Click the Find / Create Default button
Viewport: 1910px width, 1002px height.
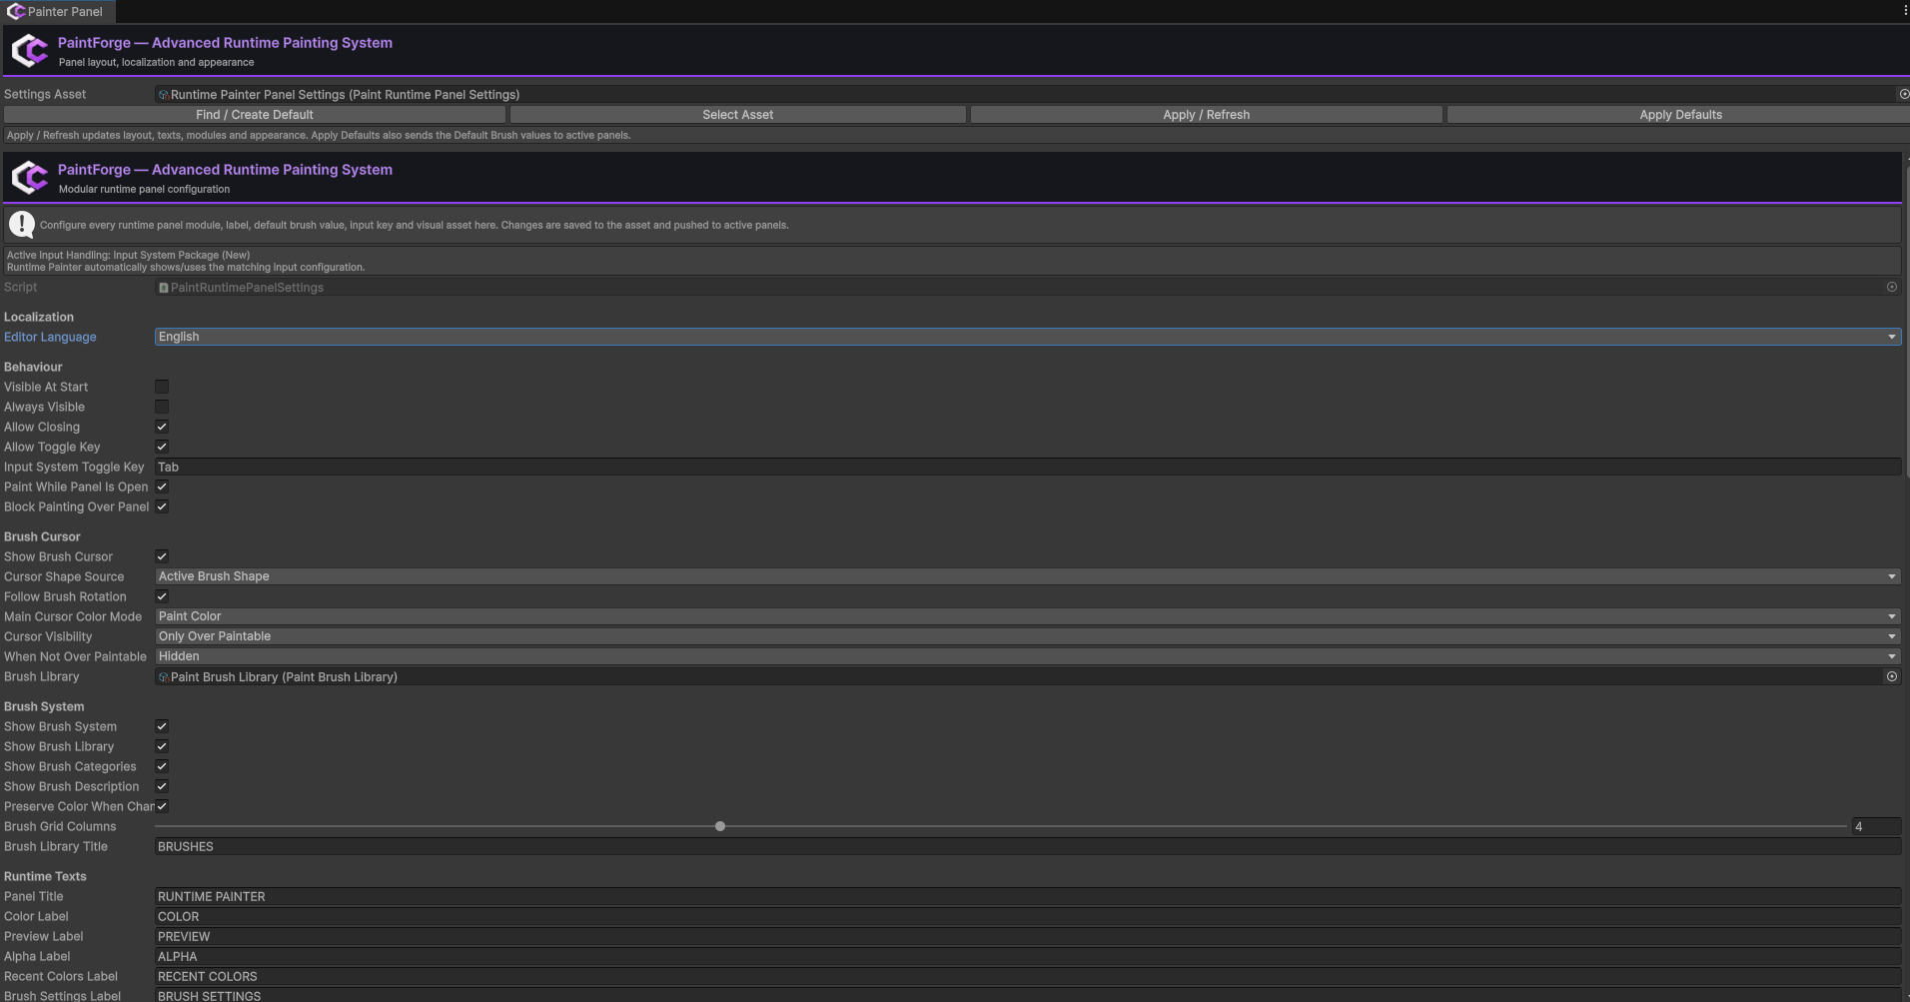pos(255,115)
